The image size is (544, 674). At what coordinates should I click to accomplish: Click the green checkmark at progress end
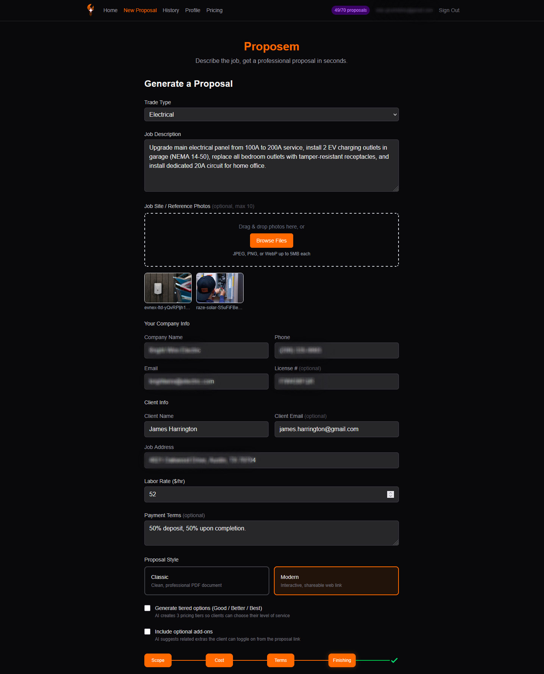point(394,660)
